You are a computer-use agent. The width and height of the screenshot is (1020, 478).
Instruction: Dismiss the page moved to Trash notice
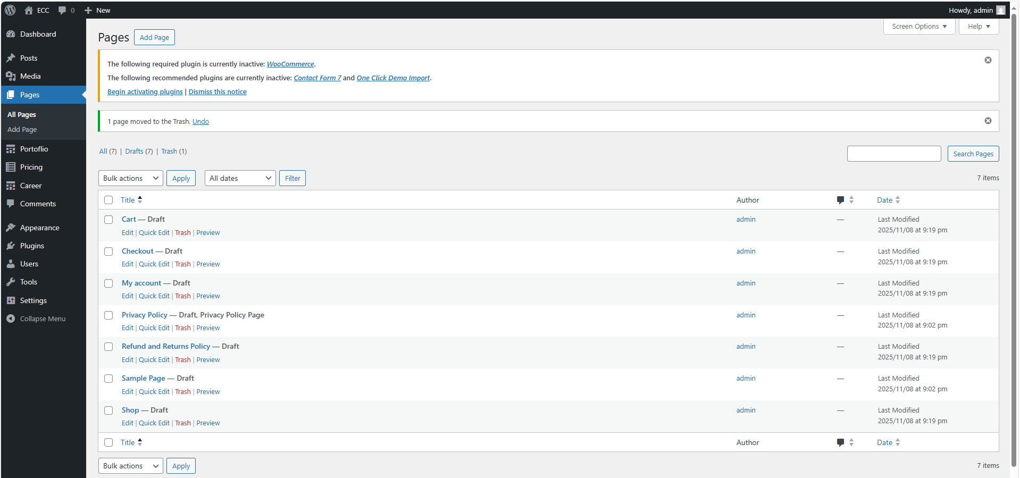[x=988, y=121]
